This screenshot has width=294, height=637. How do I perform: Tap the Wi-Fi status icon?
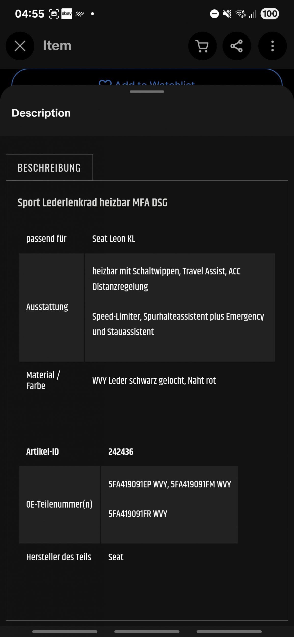point(240,14)
